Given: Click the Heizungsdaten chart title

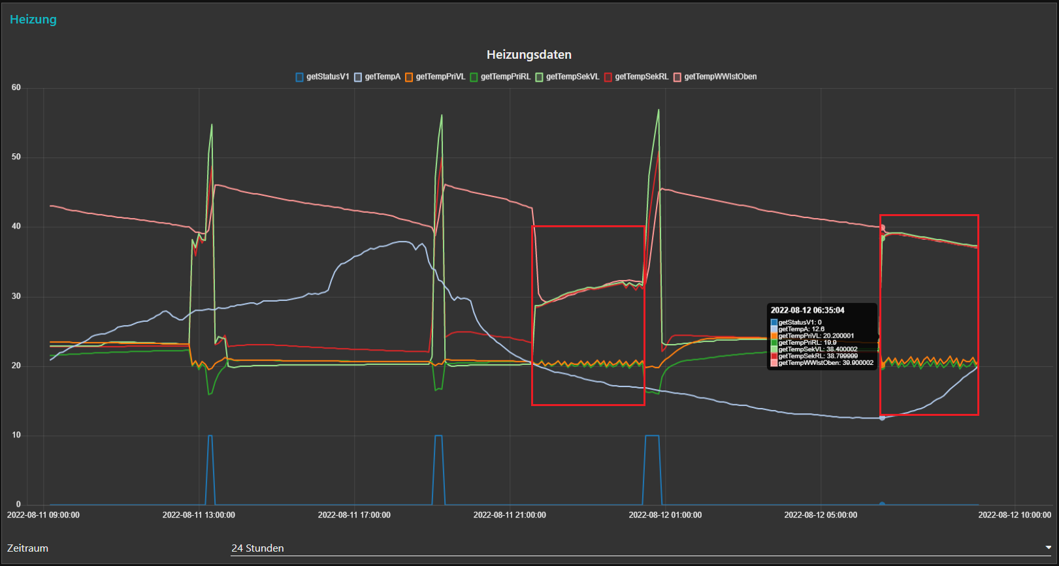Looking at the screenshot, I should 529,55.
